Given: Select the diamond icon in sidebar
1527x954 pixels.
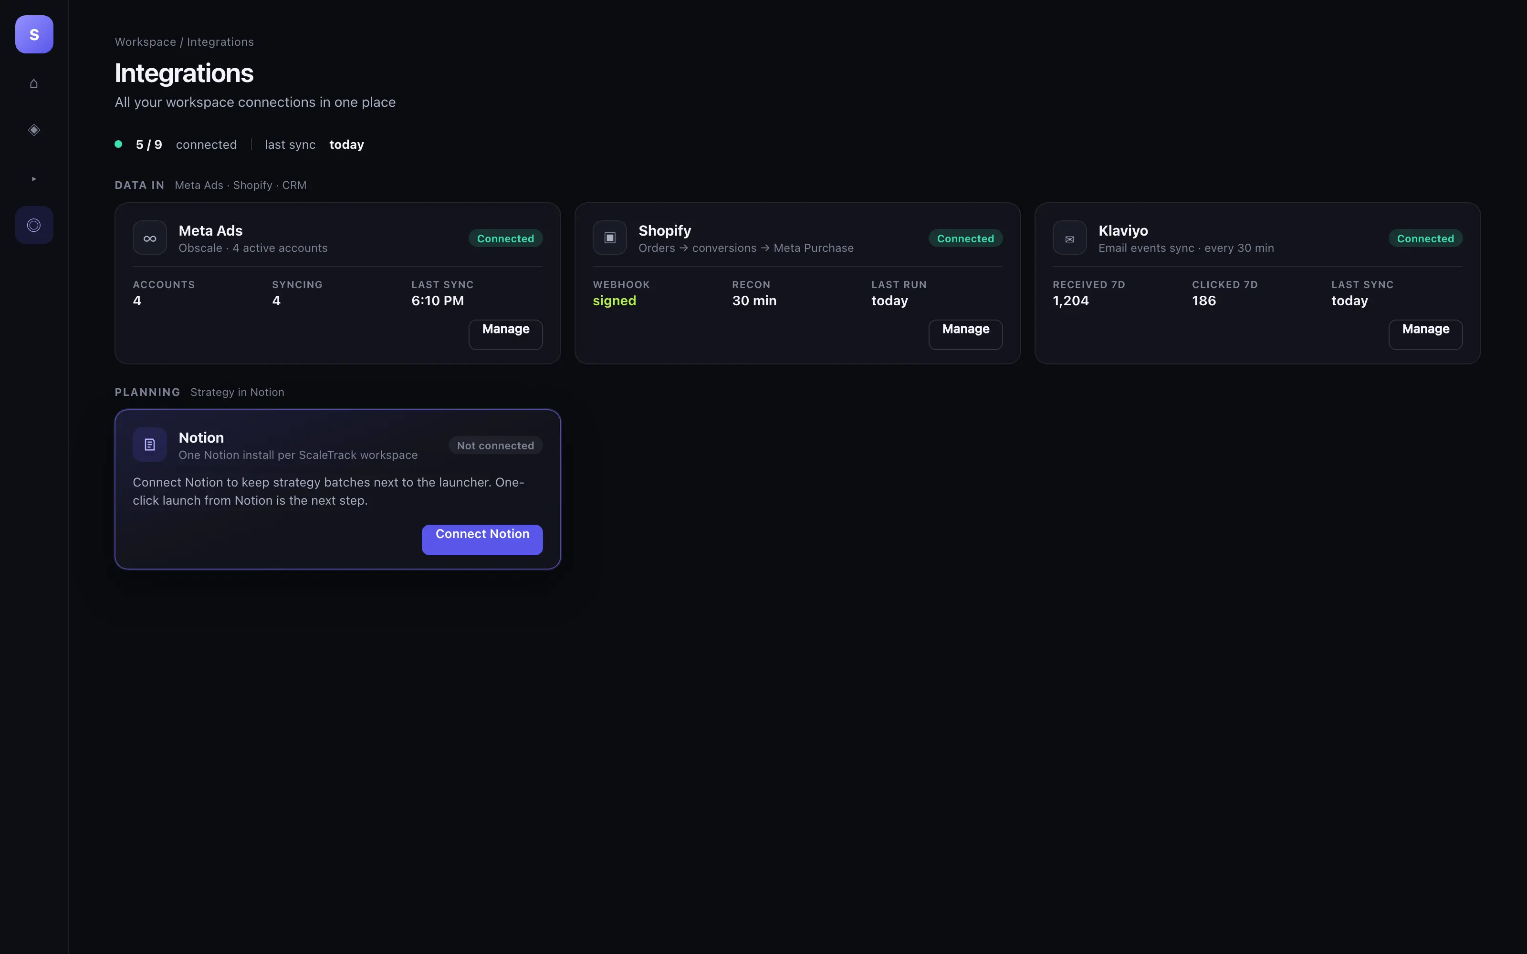Looking at the screenshot, I should pyautogui.click(x=34, y=130).
